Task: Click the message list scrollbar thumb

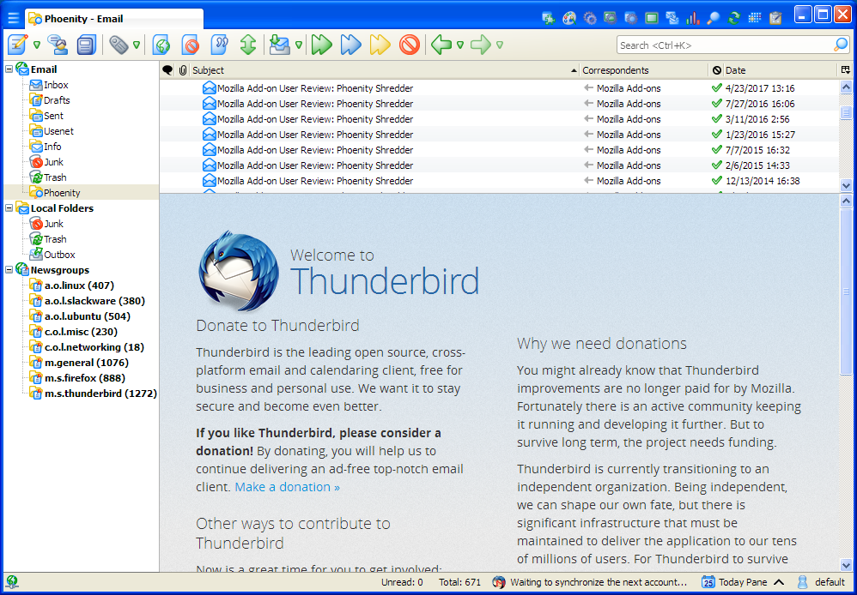Action: tap(846, 112)
